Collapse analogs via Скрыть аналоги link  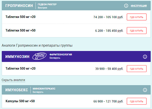pos(13,80)
